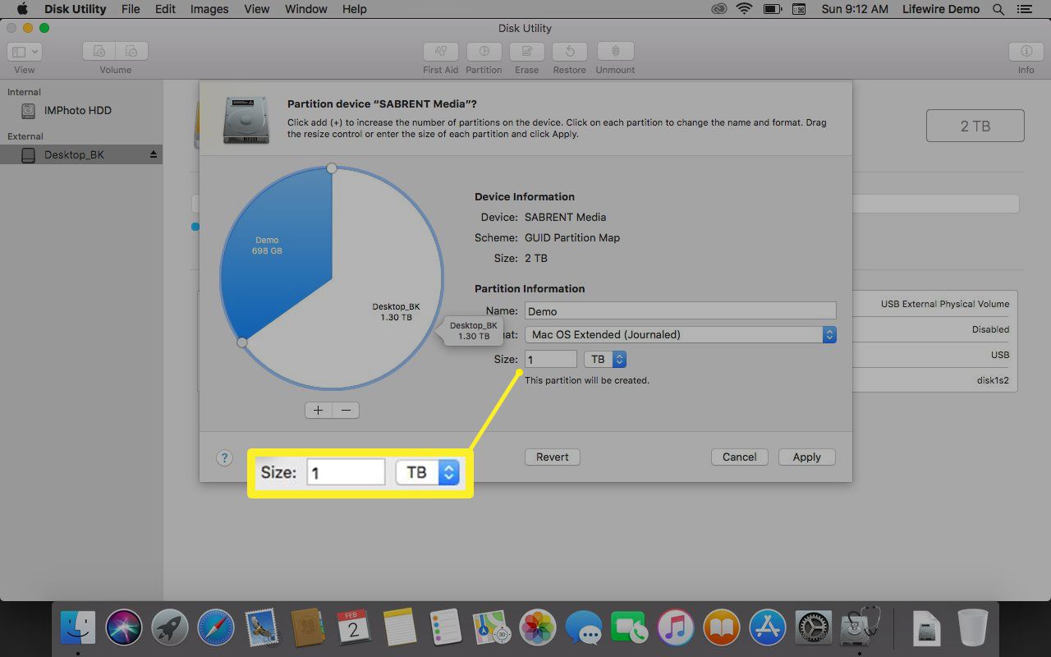Click the Wi-Fi status icon

click(x=745, y=9)
